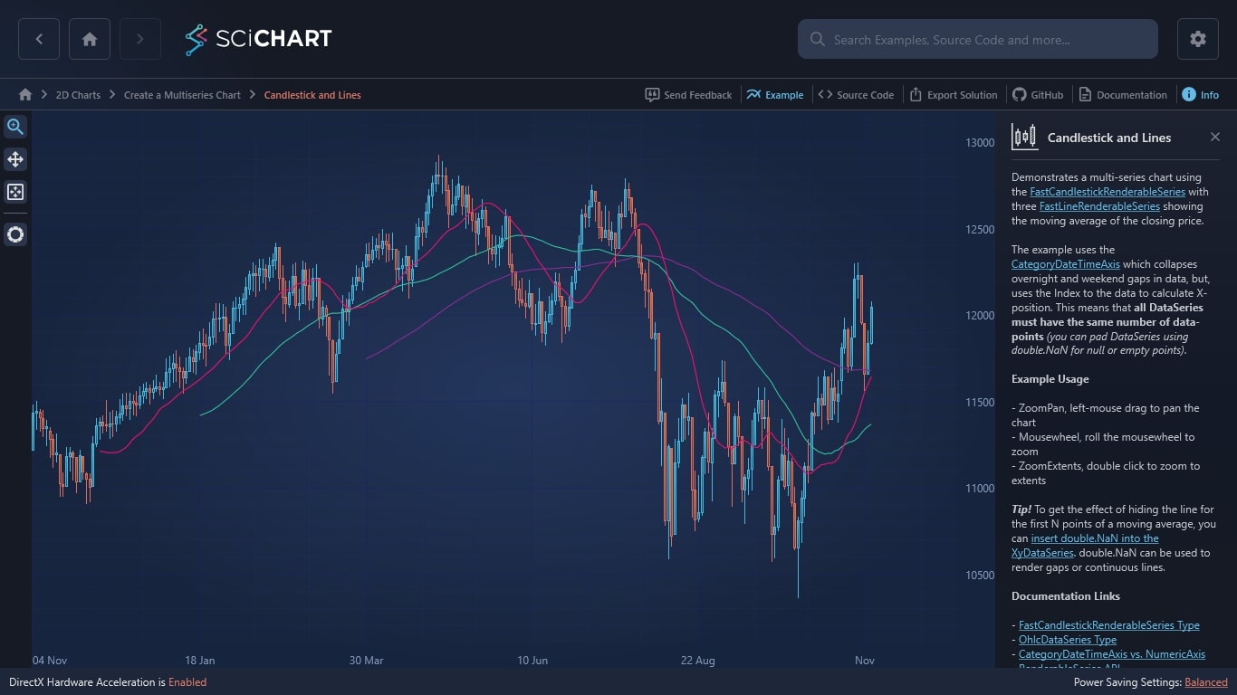Viewport: 1237px width, 695px height.
Task: Open the GitHub link in toolbar
Action: click(1038, 94)
